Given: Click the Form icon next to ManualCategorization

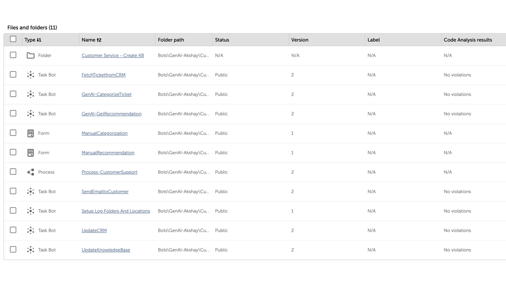Looking at the screenshot, I should pos(30,133).
